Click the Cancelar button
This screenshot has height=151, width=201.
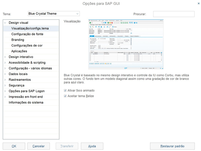click(x=39, y=146)
